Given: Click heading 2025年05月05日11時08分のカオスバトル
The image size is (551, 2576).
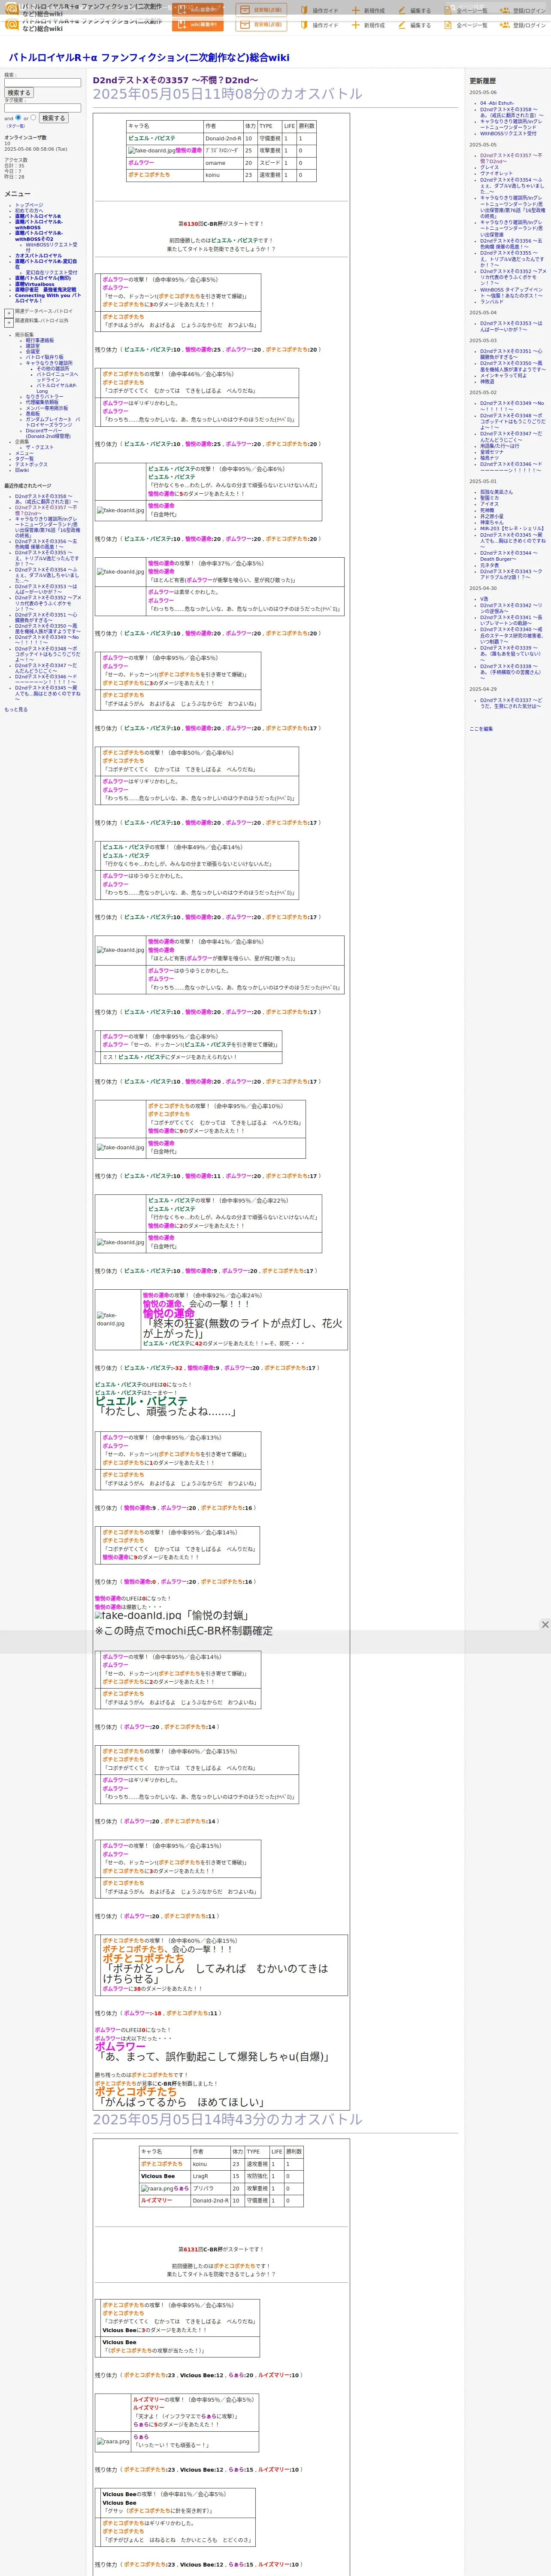Looking at the screenshot, I should (228, 94).
